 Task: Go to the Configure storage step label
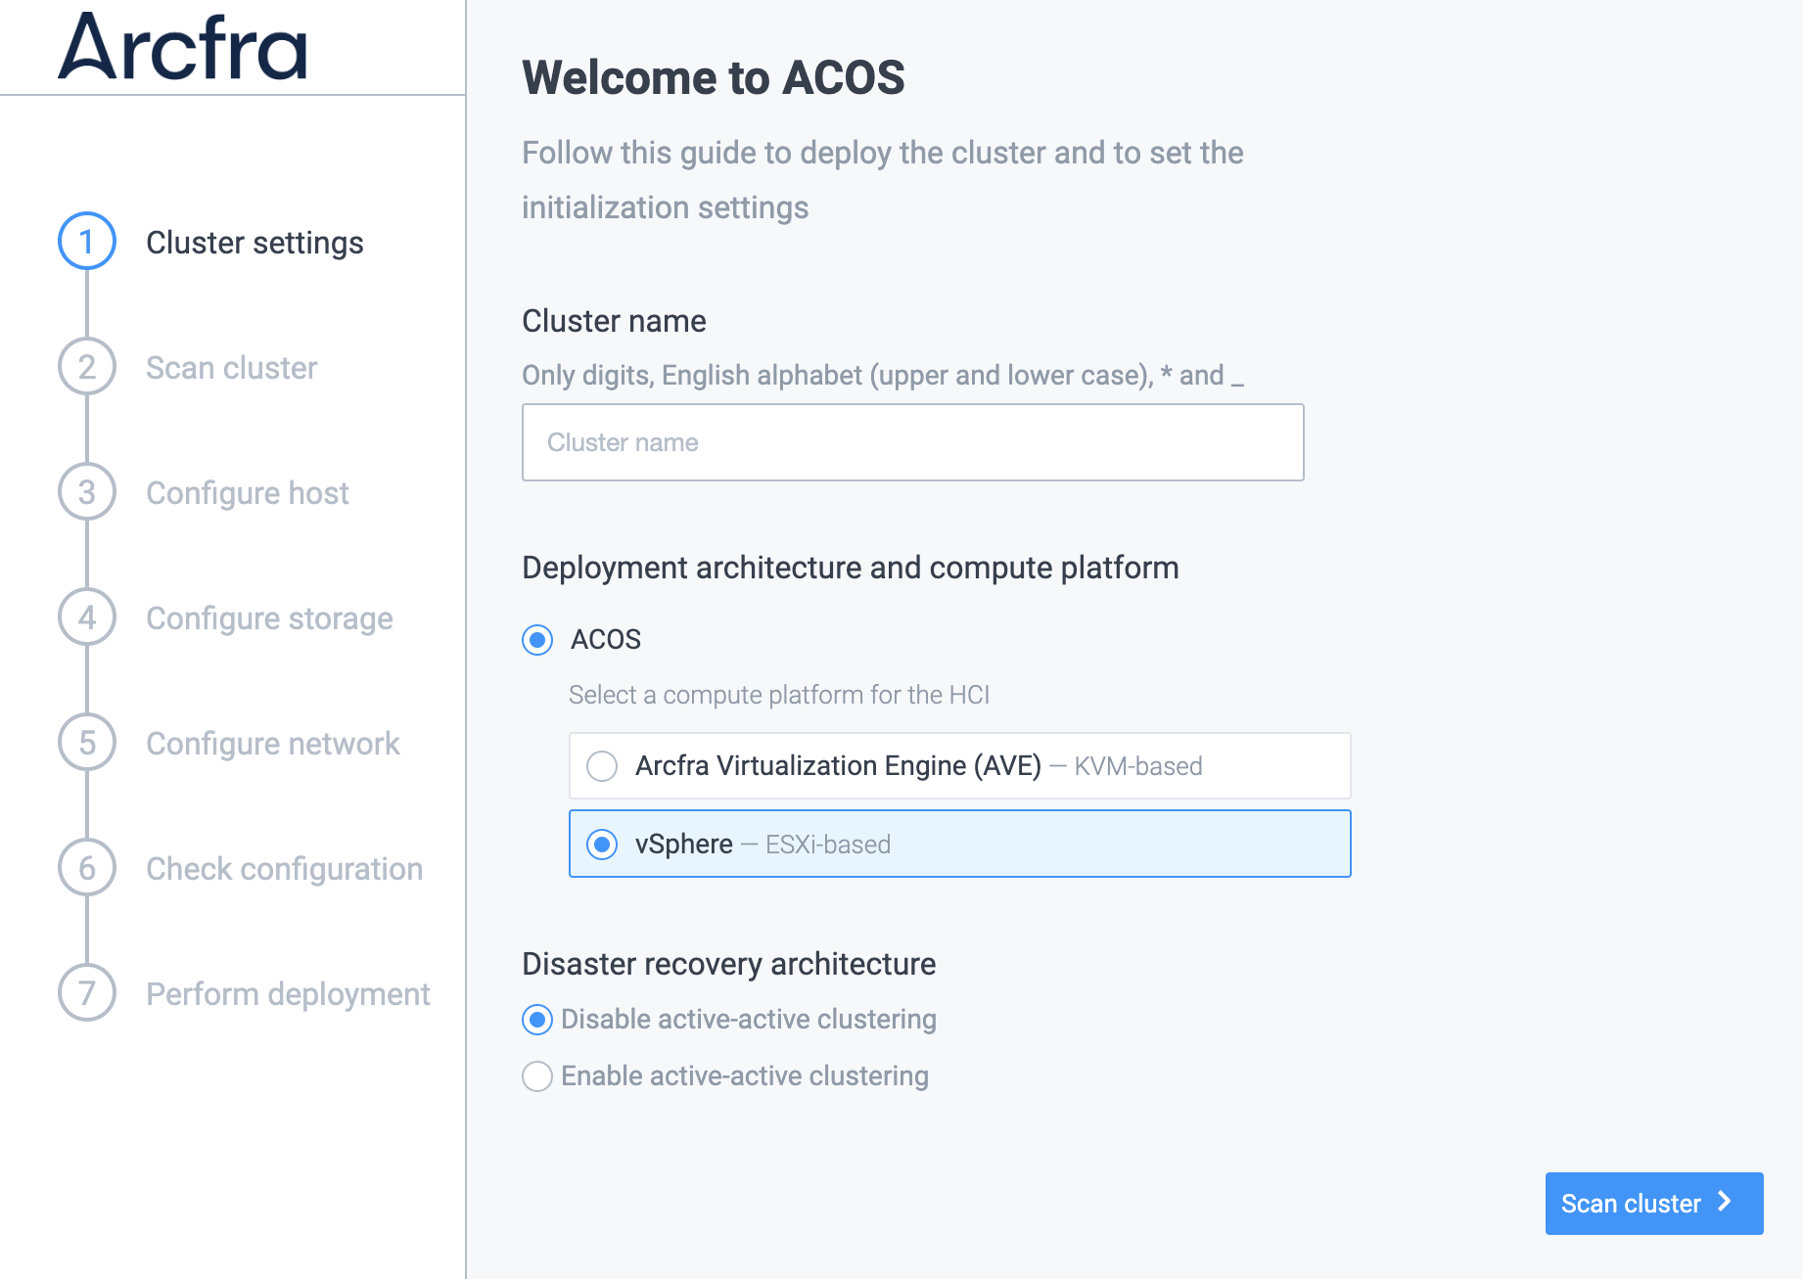pyautogui.click(x=269, y=618)
